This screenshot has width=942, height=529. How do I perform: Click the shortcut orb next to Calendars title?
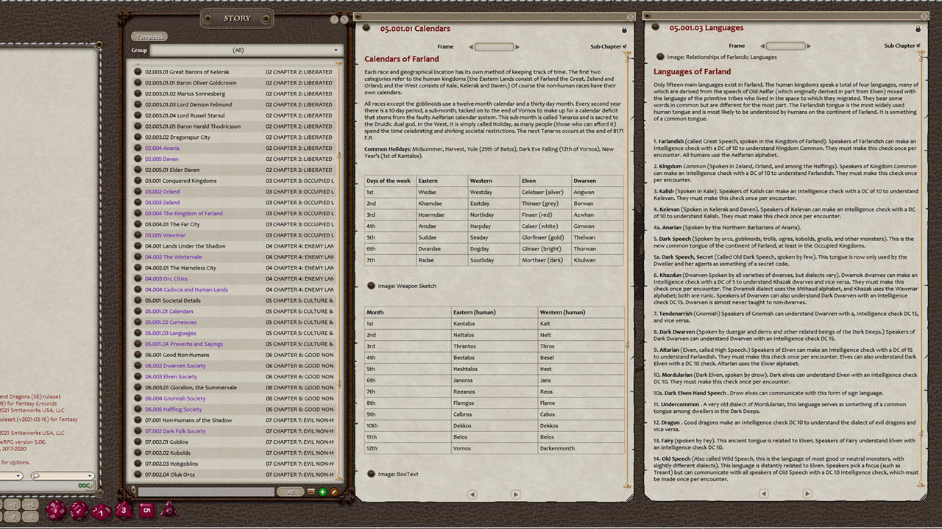tap(366, 27)
